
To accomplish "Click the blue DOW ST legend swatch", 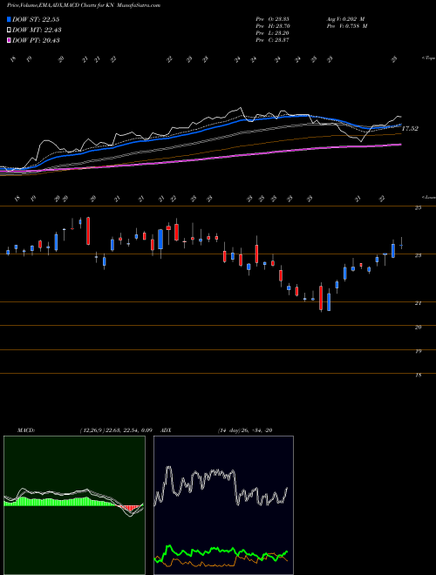I will (9, 19).
